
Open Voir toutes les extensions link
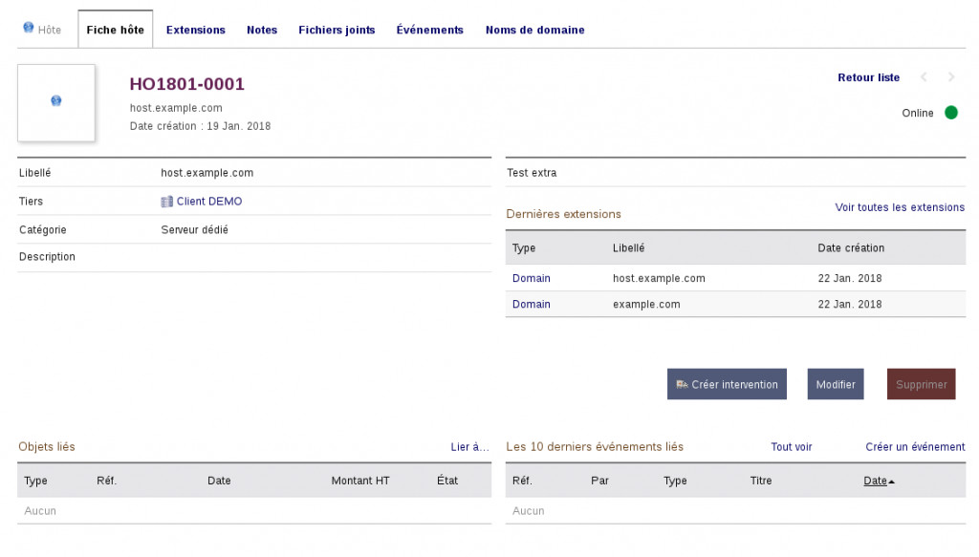click(x=900, y=207)
